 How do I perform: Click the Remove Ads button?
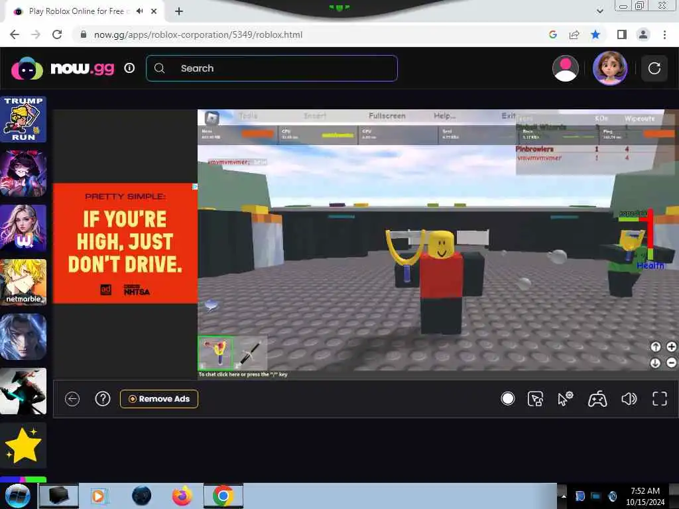point(159,399)
